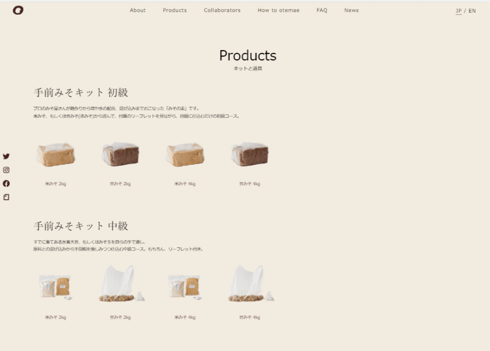
Task: Go to the About page
Action: coord(138,10)
